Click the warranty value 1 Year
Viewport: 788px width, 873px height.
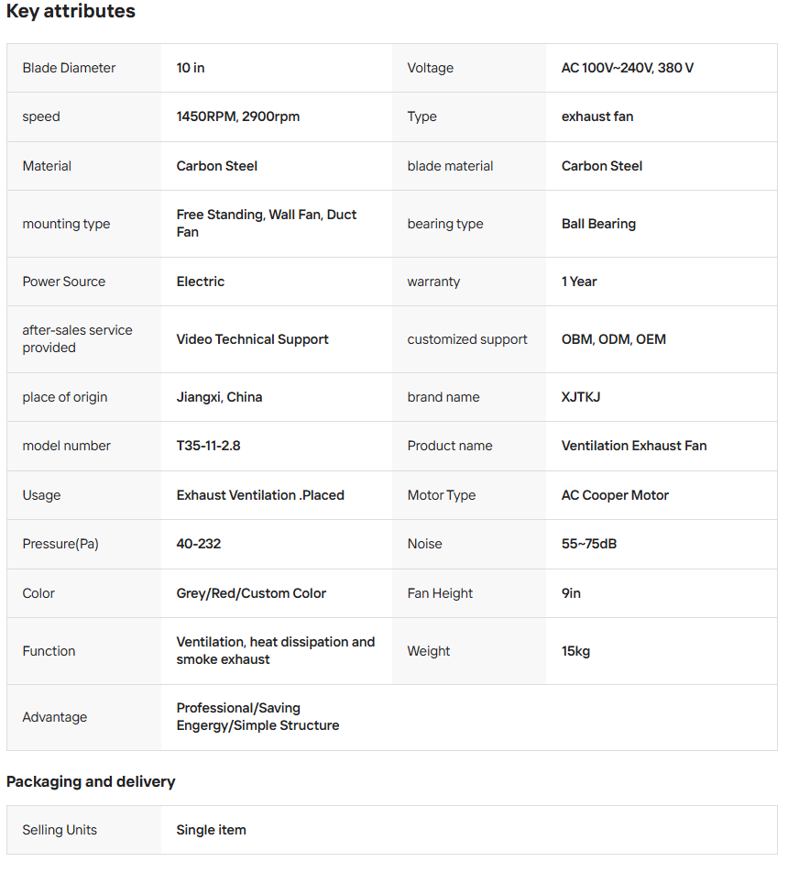coord(579,282)
